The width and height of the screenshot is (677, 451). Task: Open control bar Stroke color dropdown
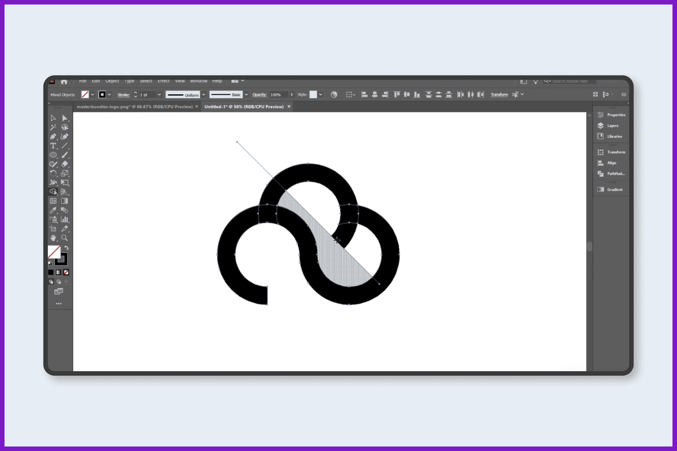[109, 95]
